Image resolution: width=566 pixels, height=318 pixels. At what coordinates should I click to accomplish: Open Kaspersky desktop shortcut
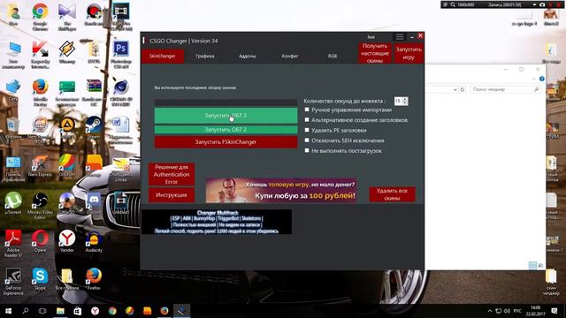click(40, 54)
